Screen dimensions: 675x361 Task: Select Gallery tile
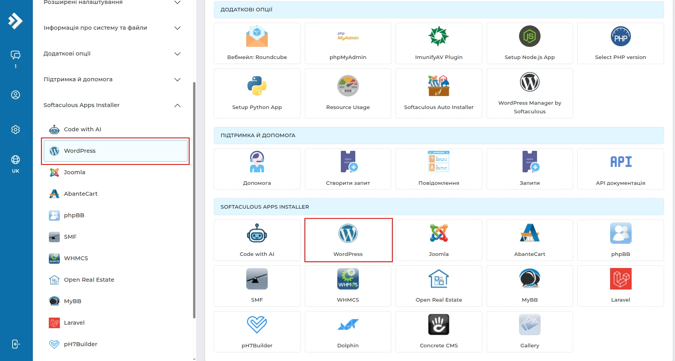coord(530,332)
